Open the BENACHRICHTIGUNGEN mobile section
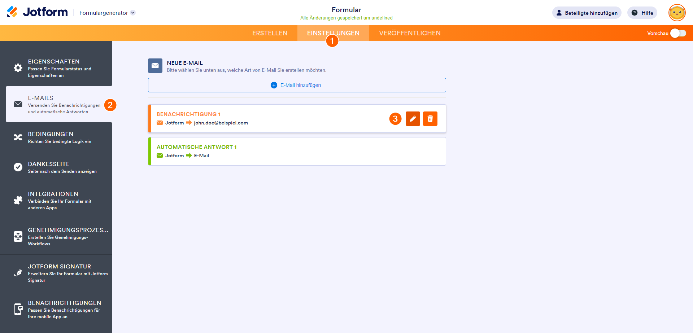 point(56,309)
